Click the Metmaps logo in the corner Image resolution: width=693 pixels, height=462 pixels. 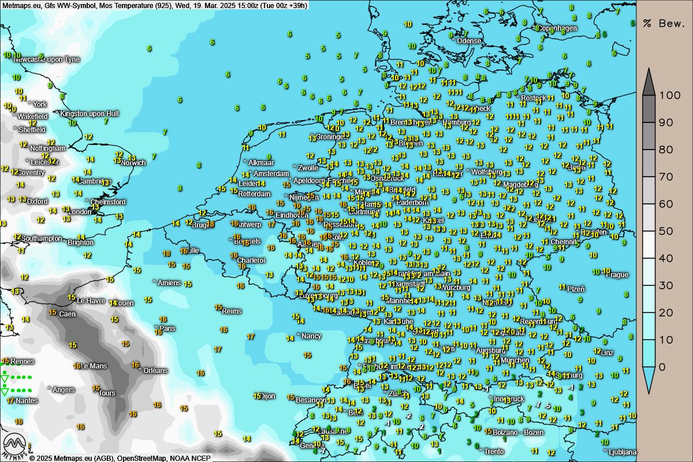coord(15,447)
